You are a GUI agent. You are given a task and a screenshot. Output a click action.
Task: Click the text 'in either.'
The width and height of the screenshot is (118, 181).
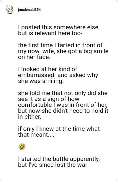pos(29,117)
